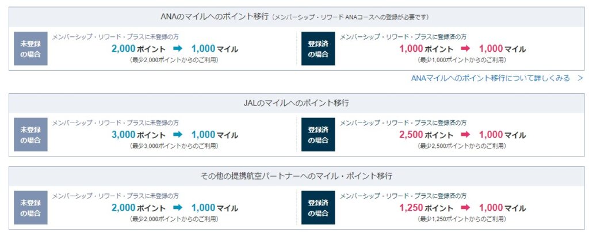Click the ANA section's 未登録の場合 badge
Image resolution: width=589 pixels, height=236 pixels.
click(x=30, y=48)
